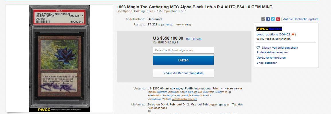The height and width of the screenshot is (114, 331).
Task: Focus the Maximalgebot input field
Action: pyautogui.click(x=183, y=50)
